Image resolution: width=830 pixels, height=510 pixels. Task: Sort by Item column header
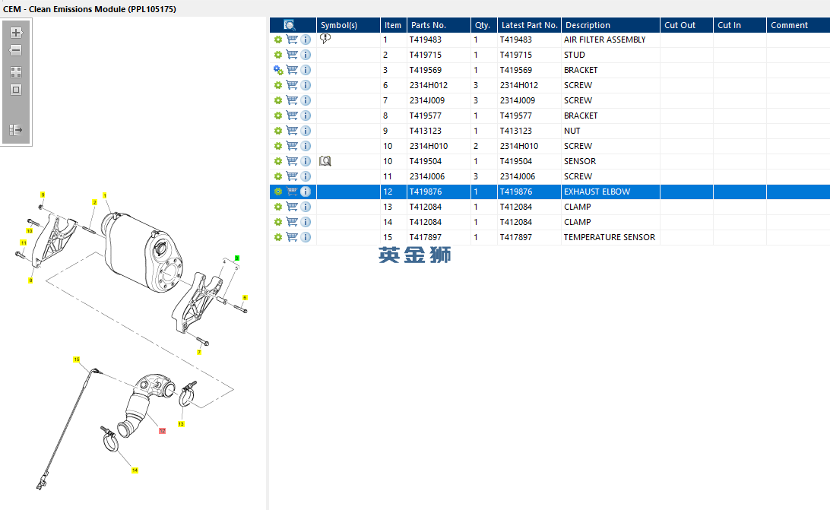[x=394, y=25]
